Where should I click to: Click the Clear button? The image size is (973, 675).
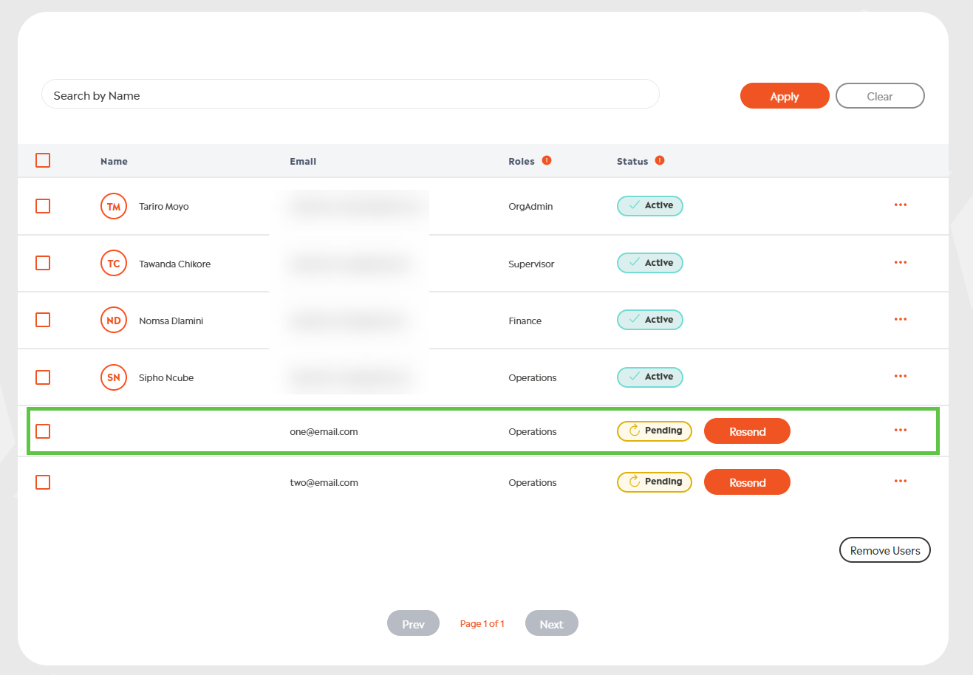[x=879, y=96]
